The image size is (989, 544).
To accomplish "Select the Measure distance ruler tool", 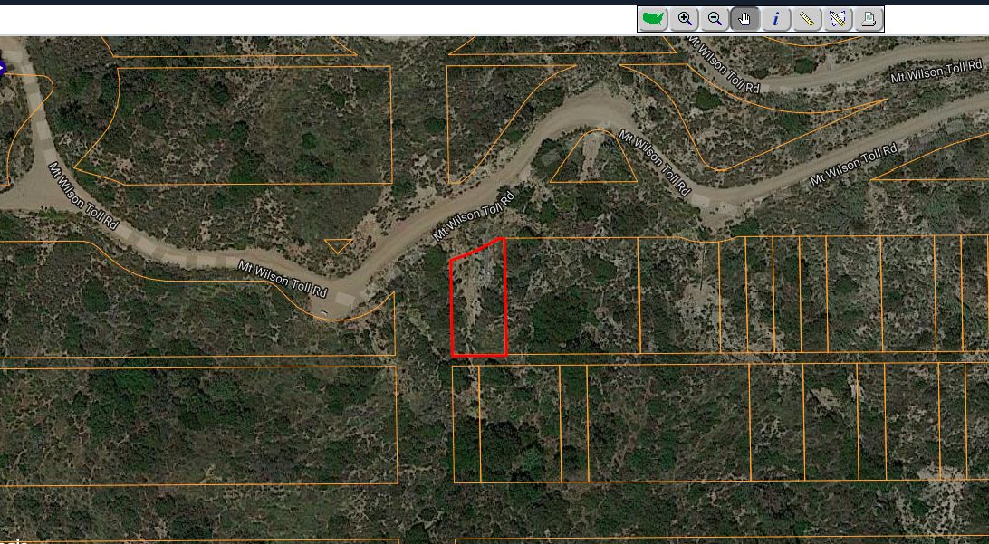I will click(x=806, y=18).
